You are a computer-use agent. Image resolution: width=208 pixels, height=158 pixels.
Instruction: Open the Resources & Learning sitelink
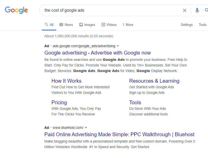coord(154,81)
